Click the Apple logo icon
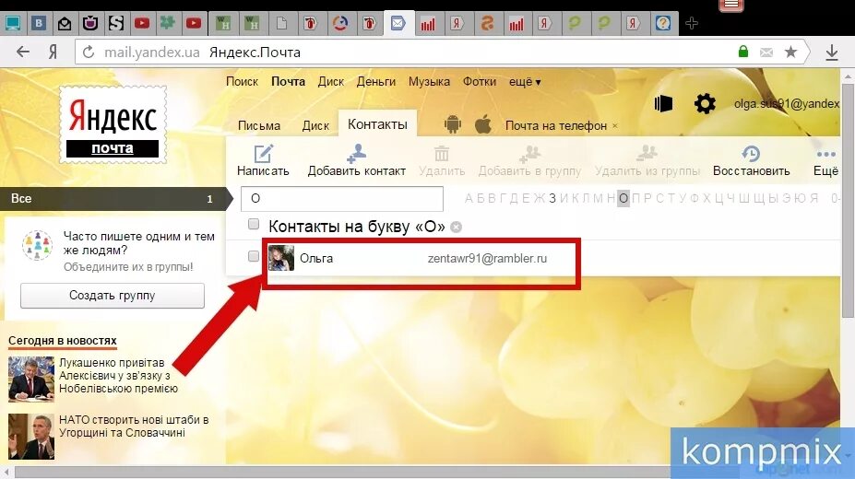The image size is (855, 479). pyautogui.click(x=482, y=124)
